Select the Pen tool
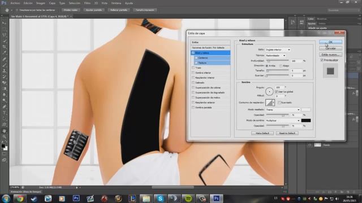Screen dimensions: 362x203 (x=4, y=107)
